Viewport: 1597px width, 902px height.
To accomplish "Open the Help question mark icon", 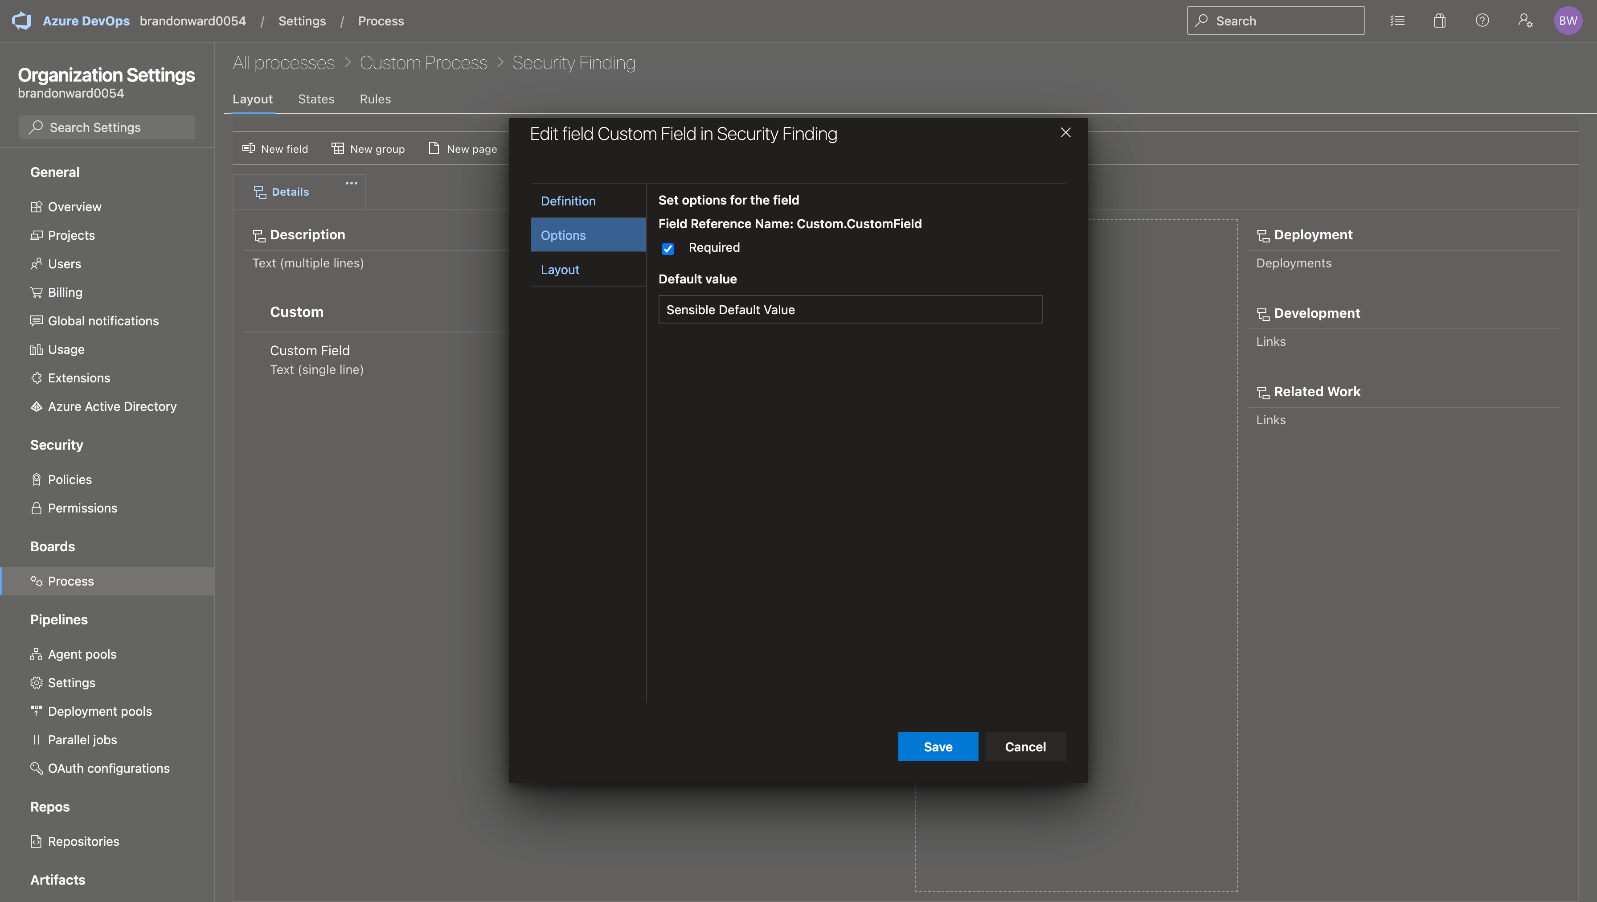I will tap(1482, 20).
